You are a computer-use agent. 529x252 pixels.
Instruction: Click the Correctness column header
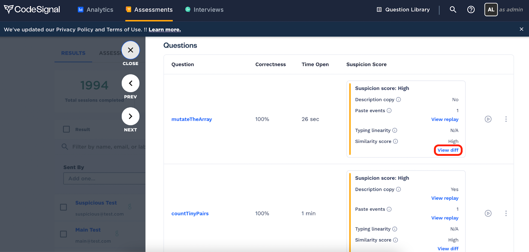270,64
